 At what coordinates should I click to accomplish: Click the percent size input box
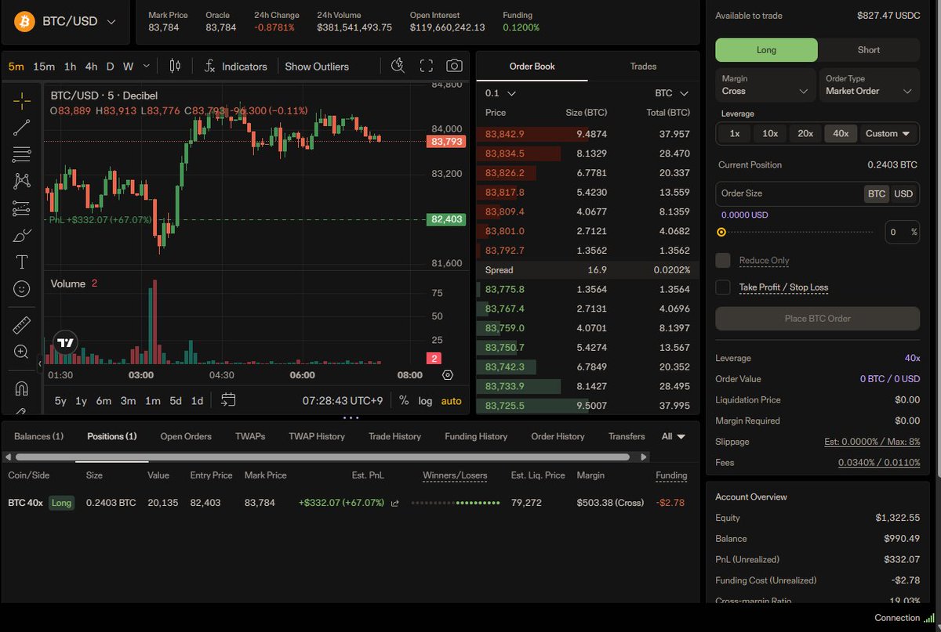pos(902,232)
